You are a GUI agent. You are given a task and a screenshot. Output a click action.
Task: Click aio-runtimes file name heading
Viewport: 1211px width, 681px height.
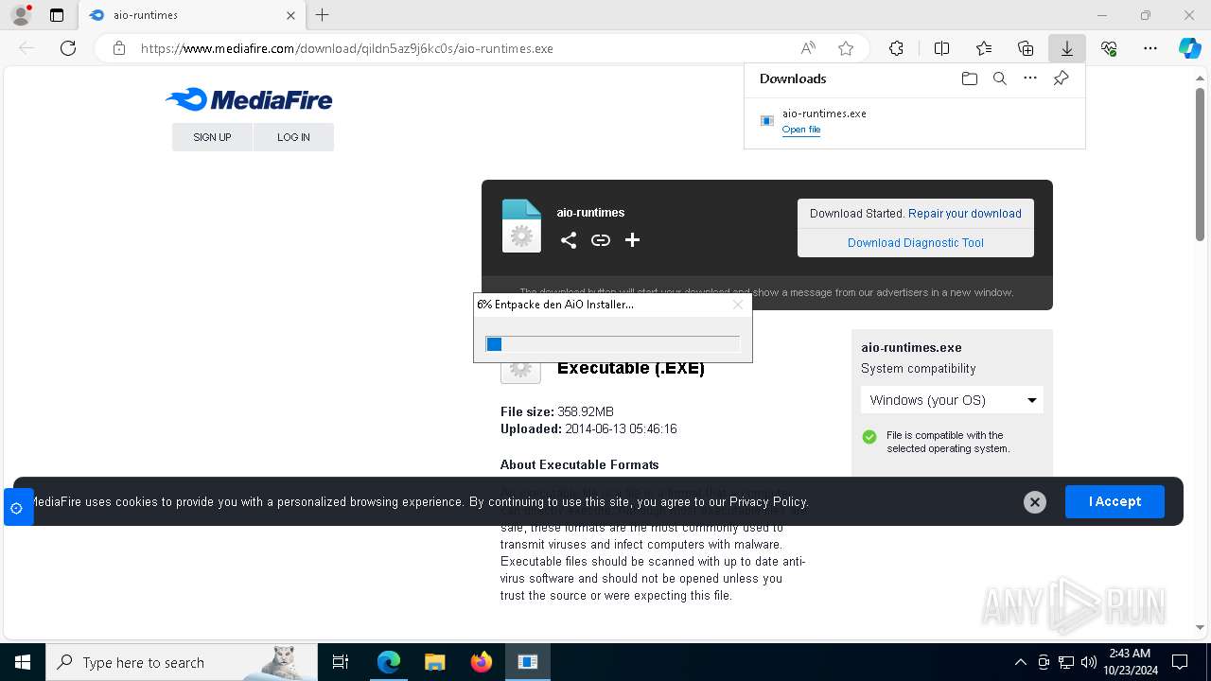pos(590,213)
